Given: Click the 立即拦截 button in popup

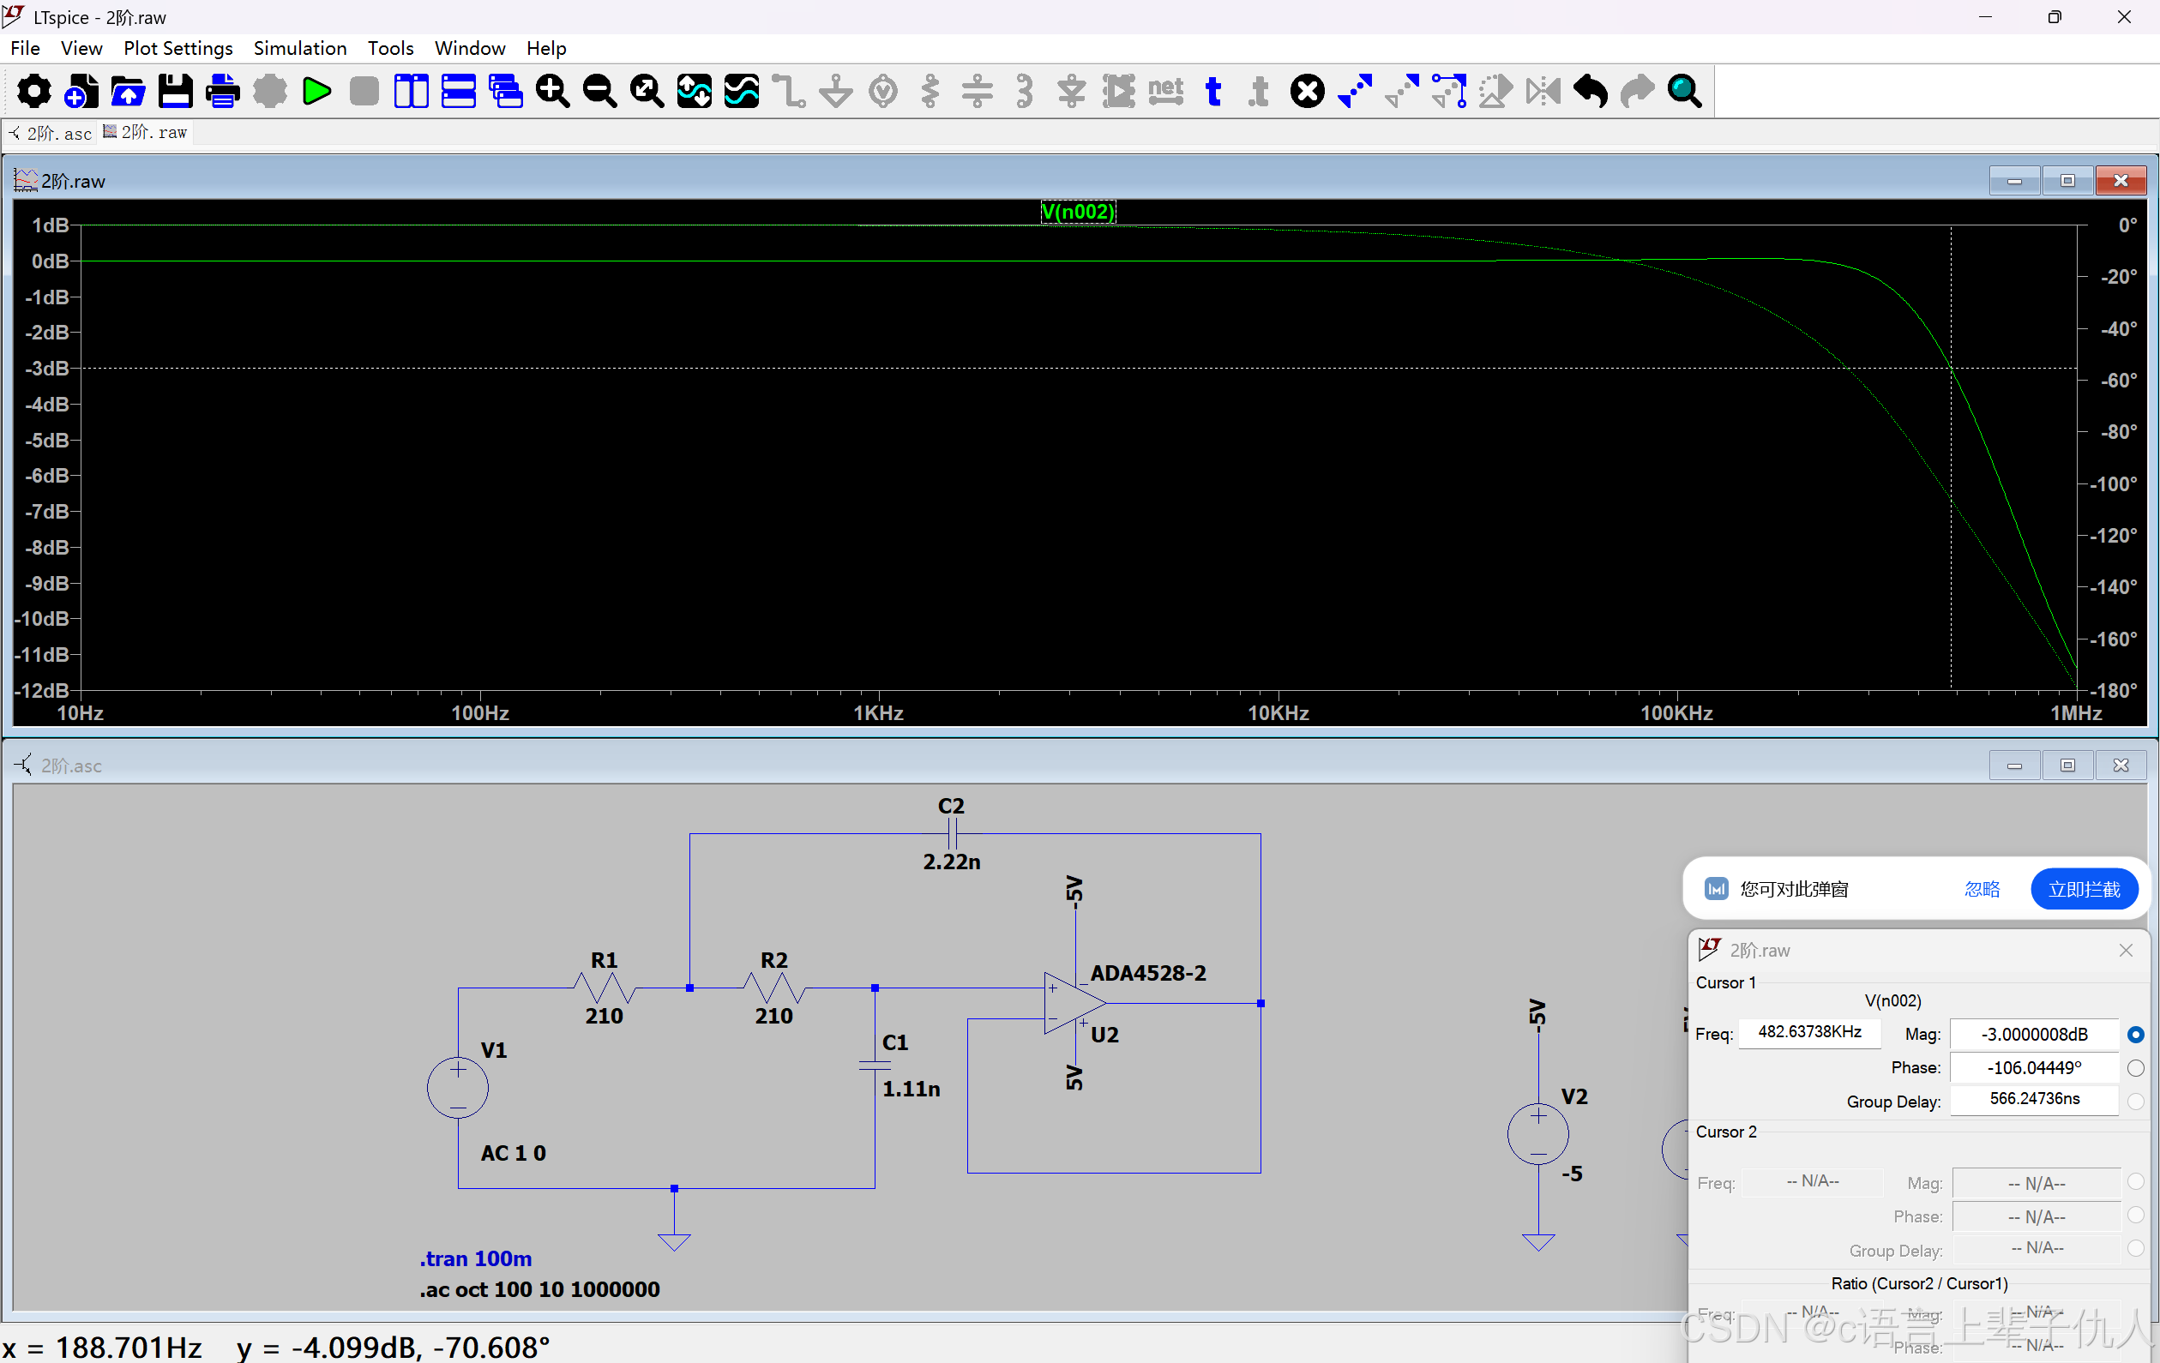Looking at the screenshot, I should (2084, 890).
